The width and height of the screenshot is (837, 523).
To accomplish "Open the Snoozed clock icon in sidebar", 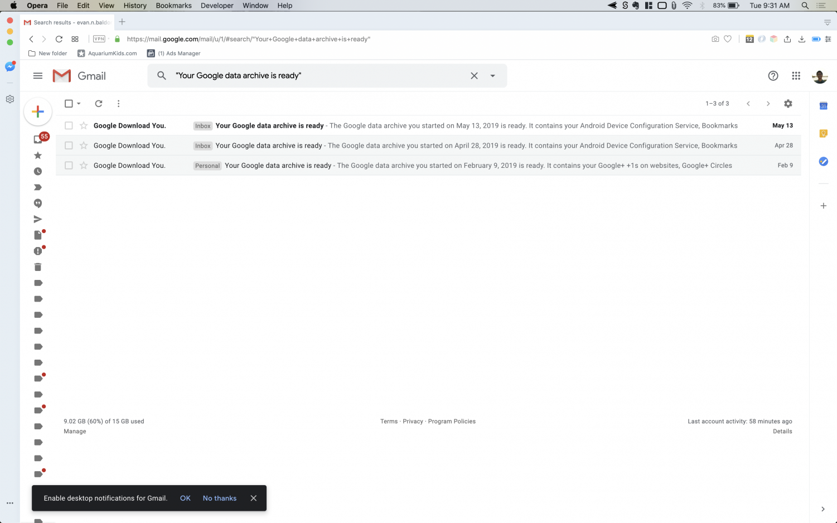I will coord(38,172).
